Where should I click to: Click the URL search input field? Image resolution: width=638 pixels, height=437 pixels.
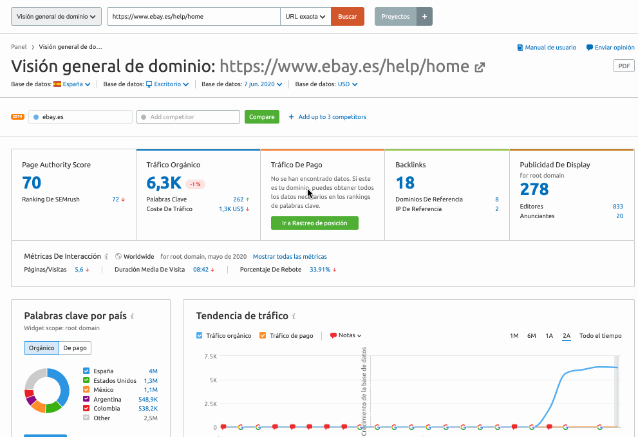[x=194, y=17]
